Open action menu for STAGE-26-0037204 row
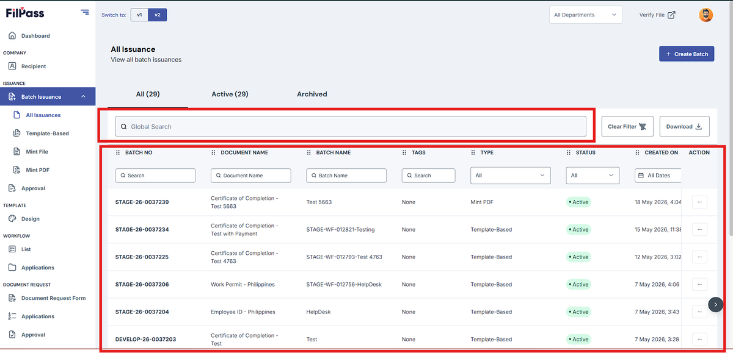Image resolution: width=733 pixels, height=353 pixels. (x=699, y=312)
